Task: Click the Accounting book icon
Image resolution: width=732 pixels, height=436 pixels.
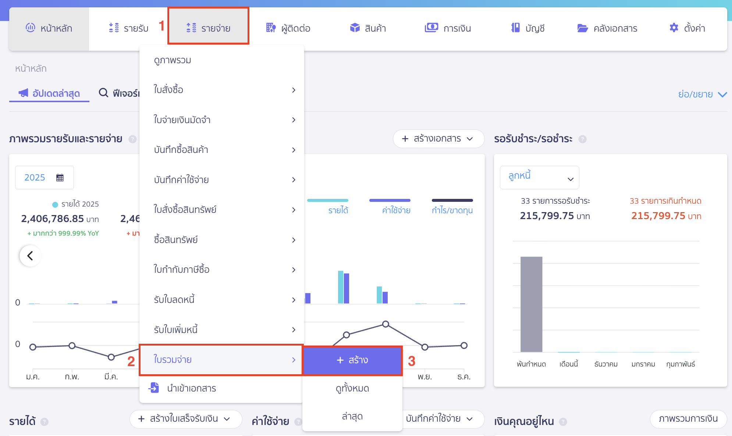Action: pos(515,28)
